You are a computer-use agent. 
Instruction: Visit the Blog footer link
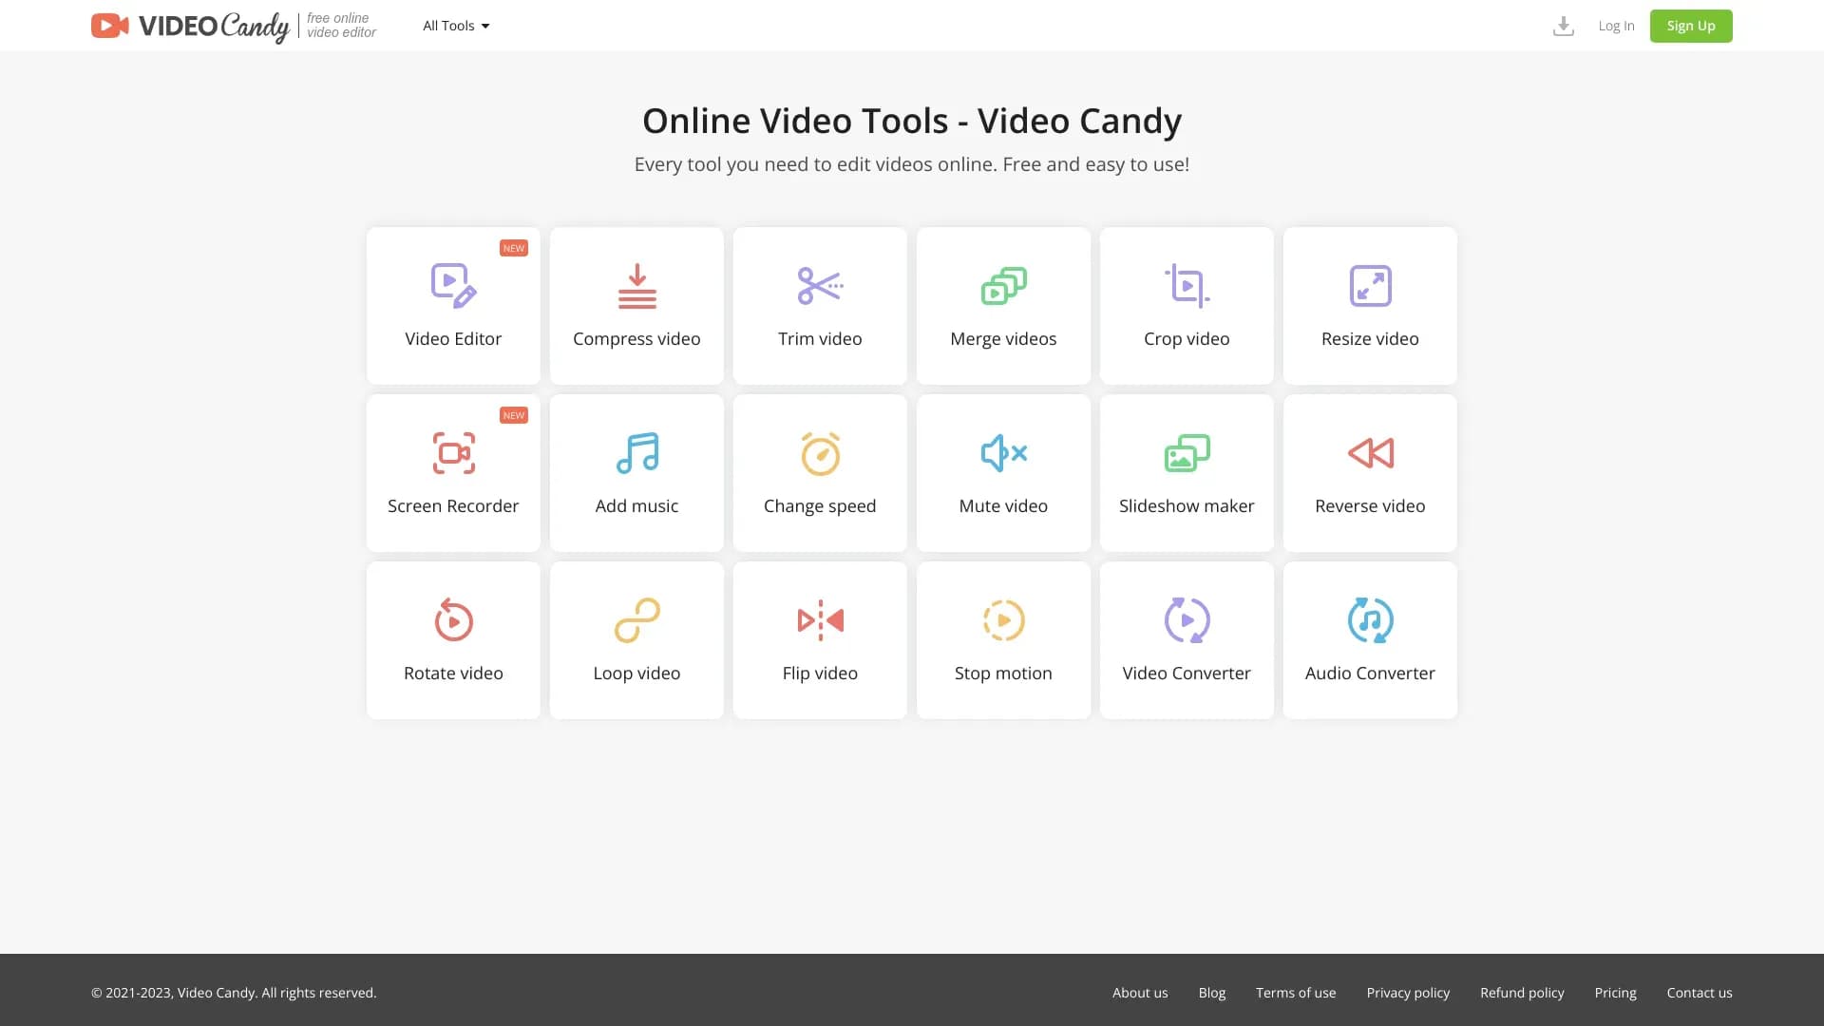click(x=1212, y=993)
